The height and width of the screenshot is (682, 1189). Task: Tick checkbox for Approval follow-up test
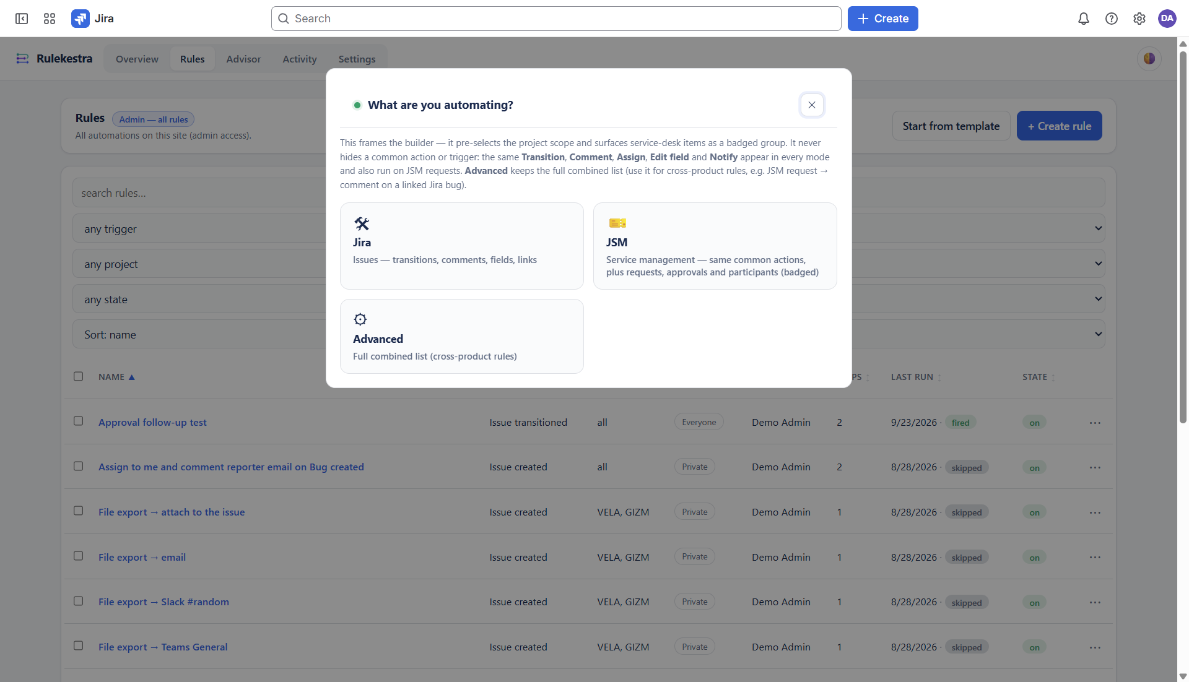(x=78, y=421)
